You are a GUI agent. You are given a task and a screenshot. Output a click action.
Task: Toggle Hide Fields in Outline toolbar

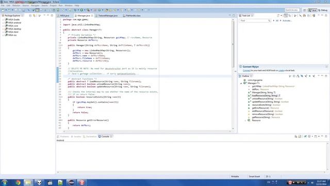pos(302,76)
